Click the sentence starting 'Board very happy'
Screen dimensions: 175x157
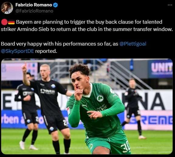click(x=74, y=47)
